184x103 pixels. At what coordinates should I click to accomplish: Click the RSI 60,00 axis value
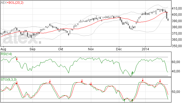(176, 62)
